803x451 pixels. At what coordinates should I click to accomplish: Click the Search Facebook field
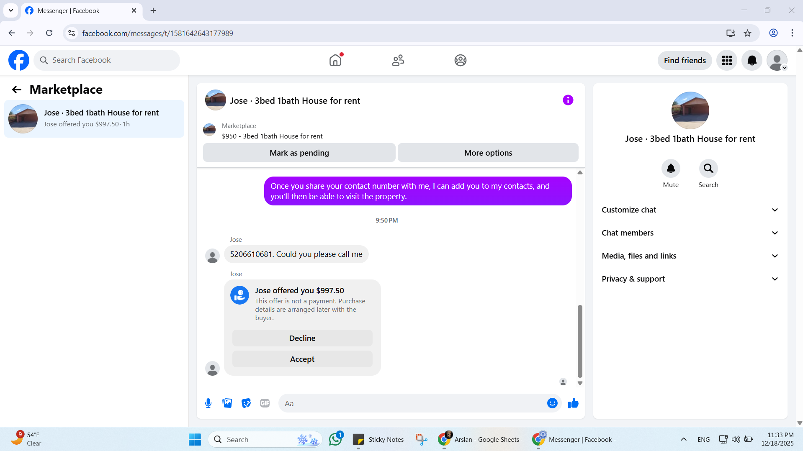click(107, 60)
